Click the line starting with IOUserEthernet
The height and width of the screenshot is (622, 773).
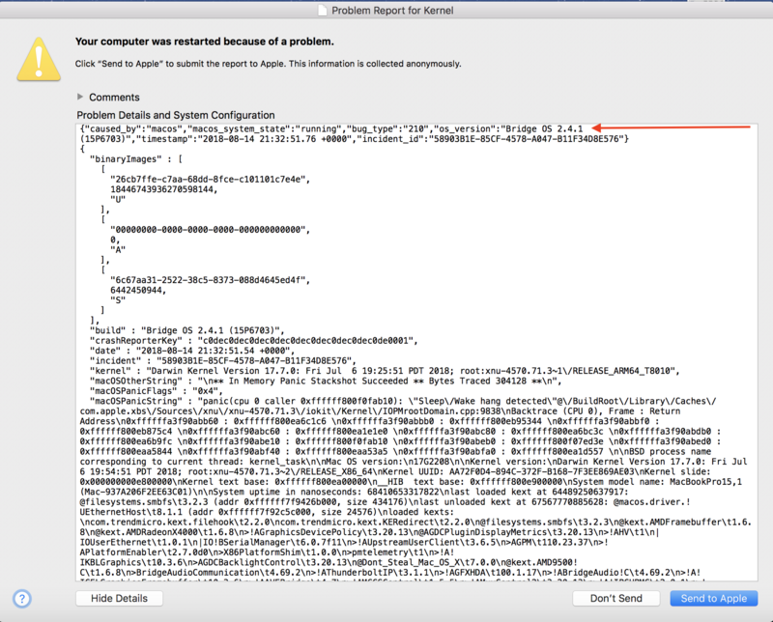coord(344,542)
